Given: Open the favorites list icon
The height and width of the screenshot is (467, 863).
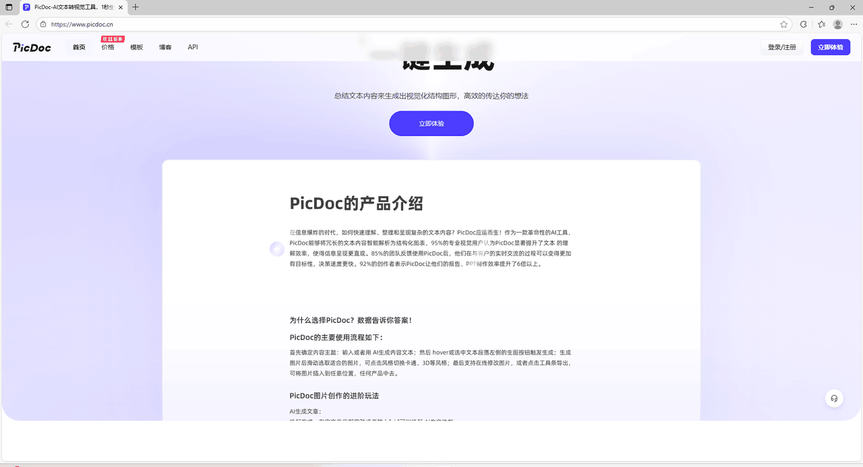Looking at the screenshot, I should (821, 24).
